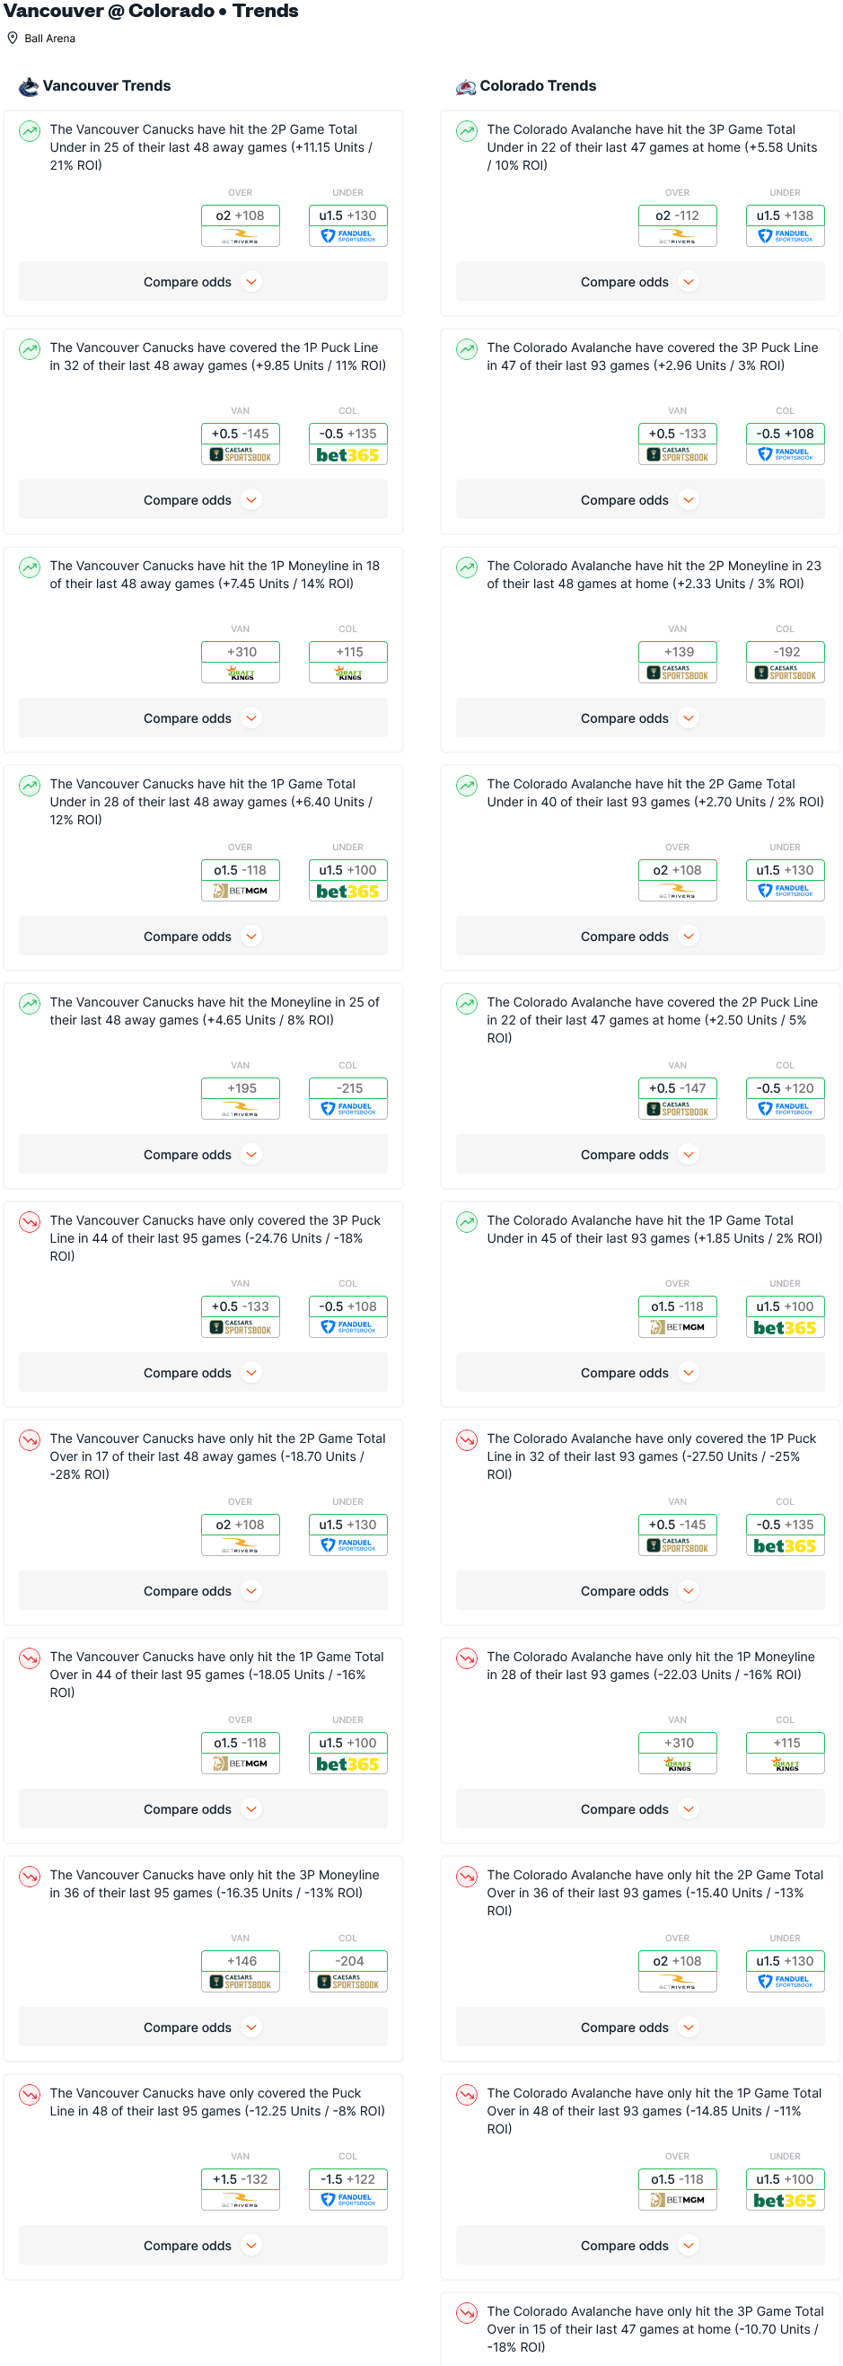Click the Colorado Avalanche logo beside Colorado Trends
Image resolution: width=843 pixels, height=2366 pixels.
click(466, 86)
